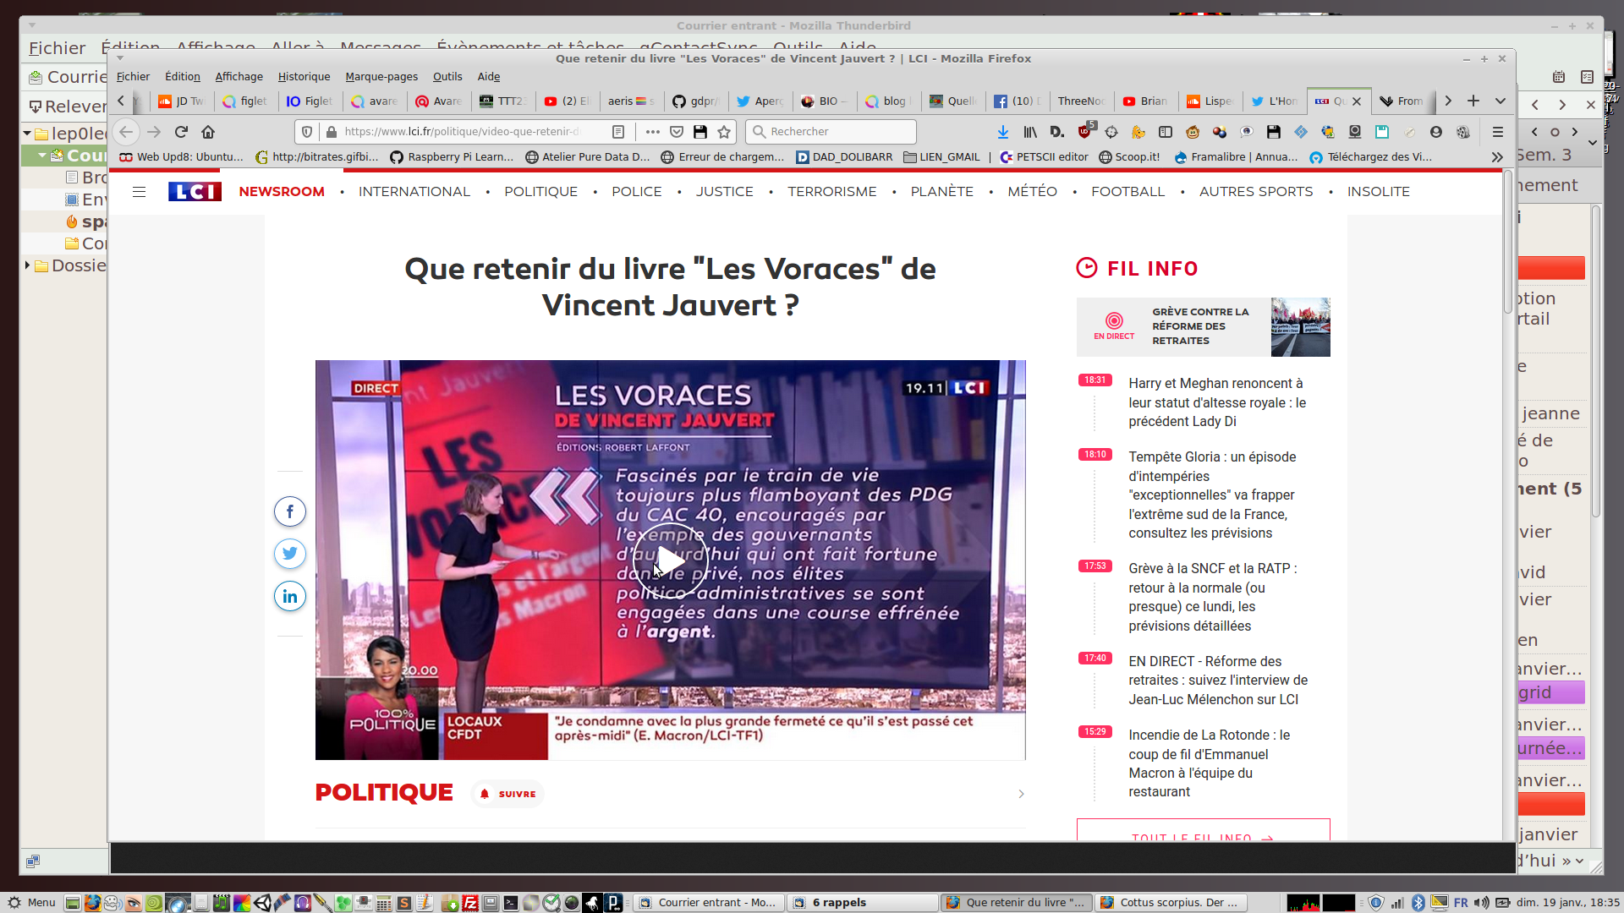Toggle reader view in the address bar
1624x913 pixels.
(618, 132)
